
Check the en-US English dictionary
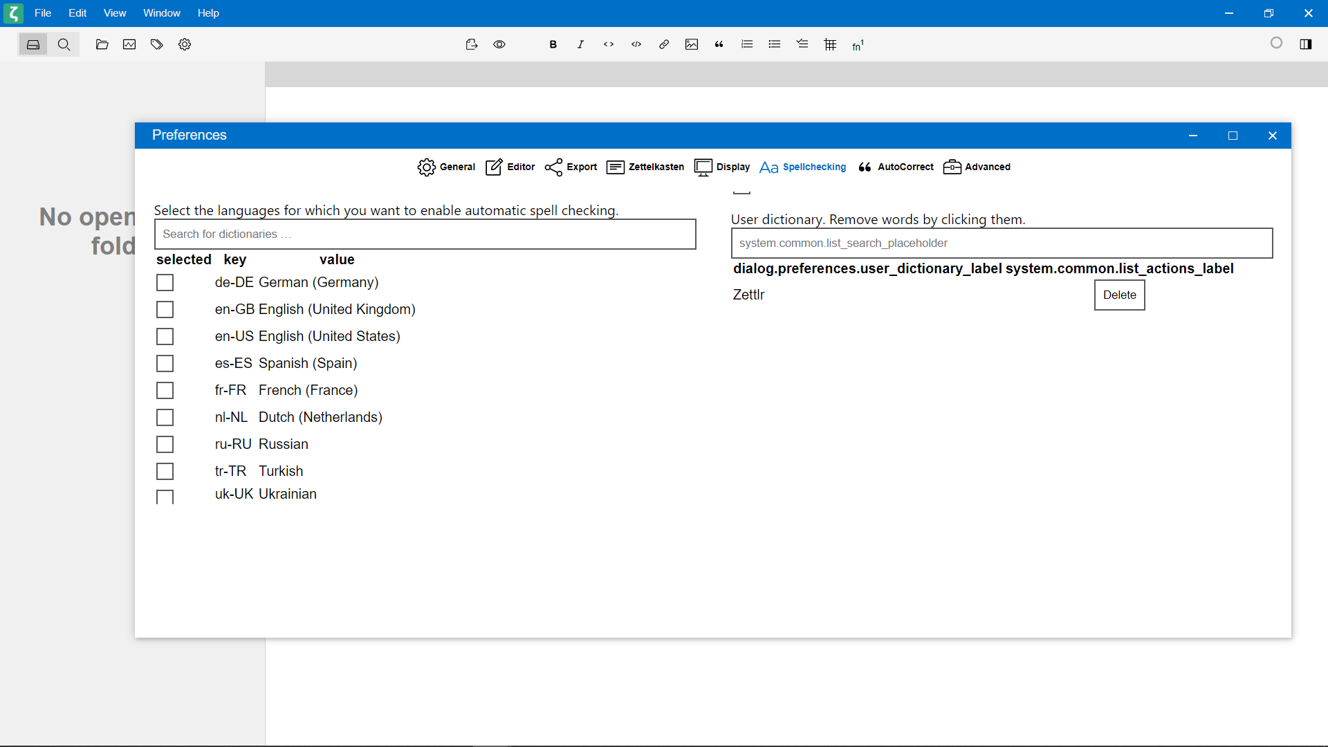point(165,337)
